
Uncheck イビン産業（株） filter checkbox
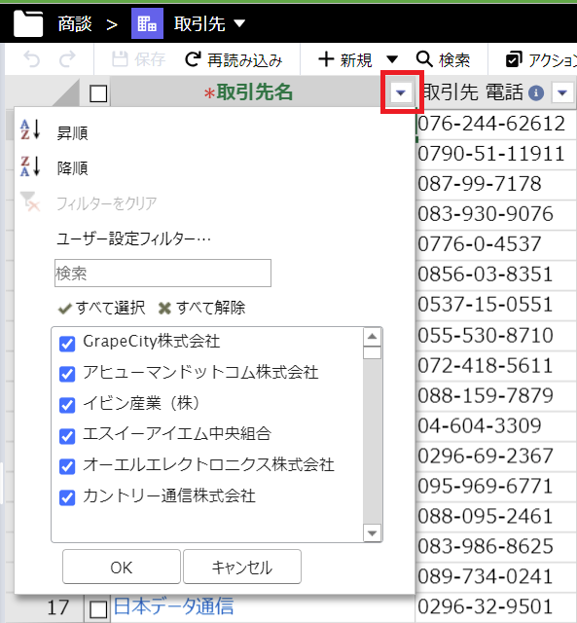[x=67, y=405]
